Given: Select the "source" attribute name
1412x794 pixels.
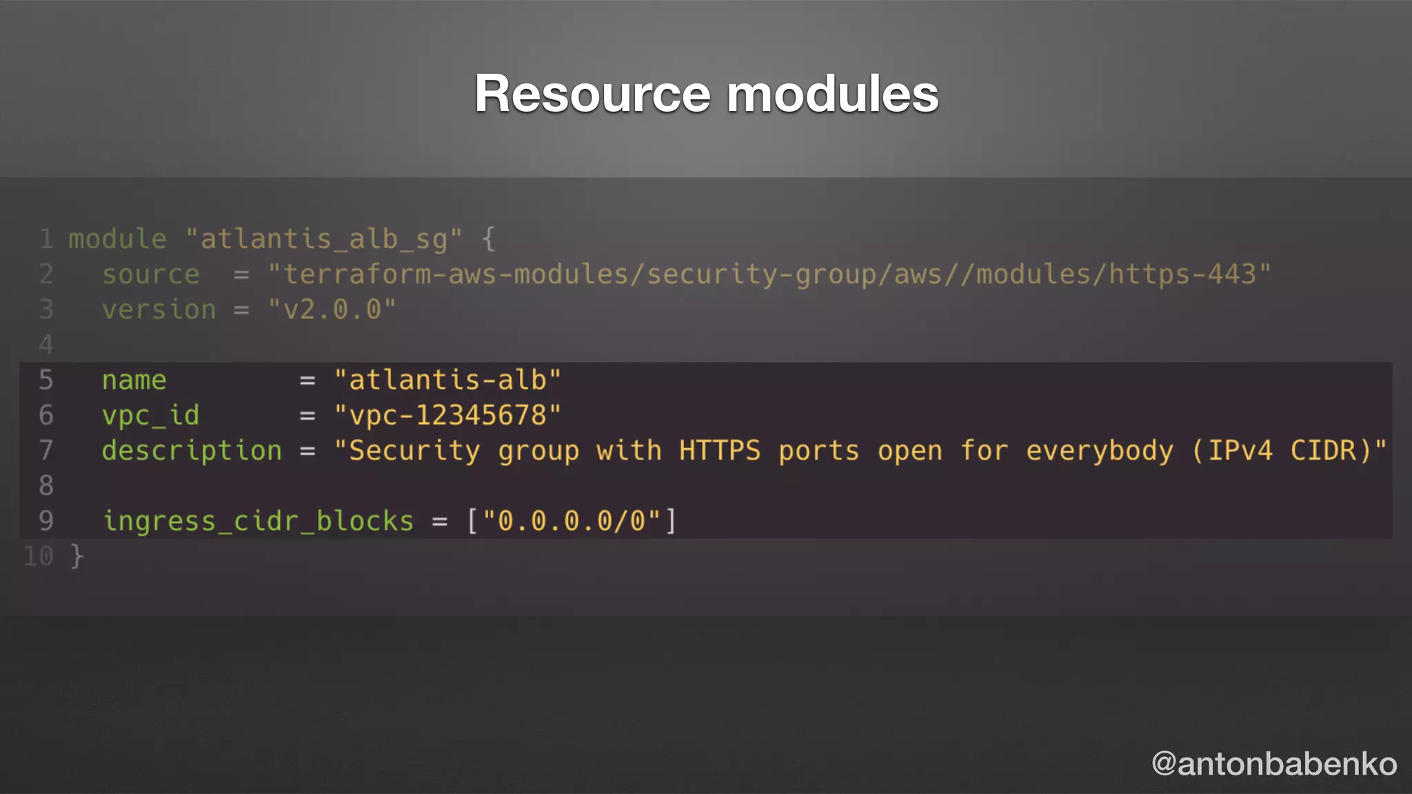Looking at the screenshot, I should pyautogui.click(x=151, y=274).
